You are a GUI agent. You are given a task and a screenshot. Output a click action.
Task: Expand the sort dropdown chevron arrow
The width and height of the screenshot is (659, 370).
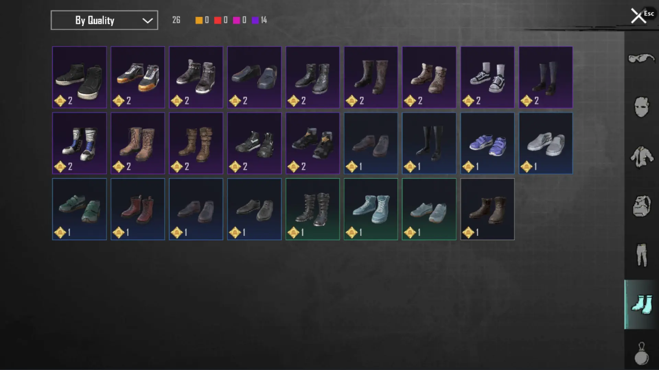pos(148,21)
